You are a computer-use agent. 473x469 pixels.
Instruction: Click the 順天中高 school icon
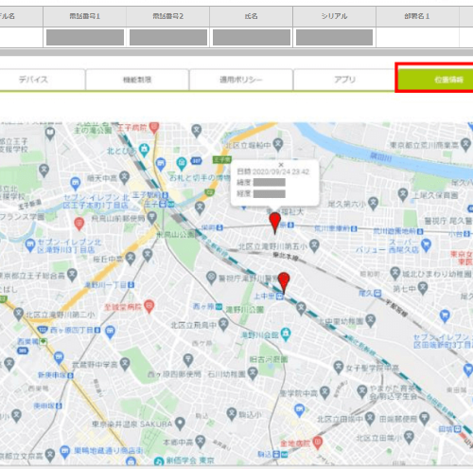point(124,177)
